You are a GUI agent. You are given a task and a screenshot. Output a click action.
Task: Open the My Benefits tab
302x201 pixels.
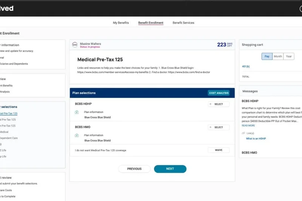click(x=121, y=23)
